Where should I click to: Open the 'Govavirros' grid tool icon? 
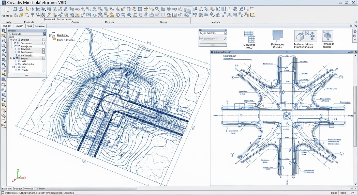click(249, 36)
